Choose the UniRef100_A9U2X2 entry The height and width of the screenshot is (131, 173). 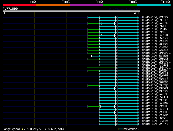click(x=155, y=91)
